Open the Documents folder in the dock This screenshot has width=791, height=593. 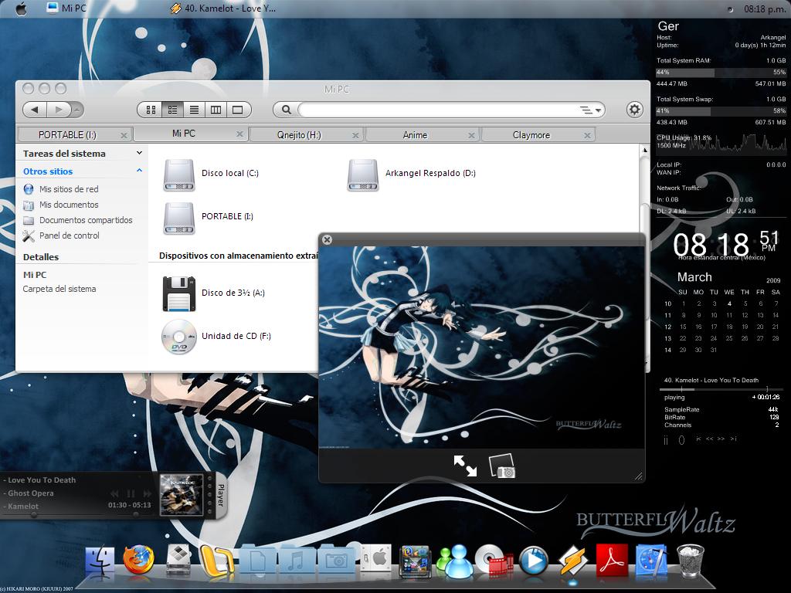(258, 561)
